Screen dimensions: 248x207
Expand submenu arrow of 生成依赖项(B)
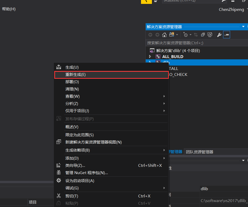point(164,150)
